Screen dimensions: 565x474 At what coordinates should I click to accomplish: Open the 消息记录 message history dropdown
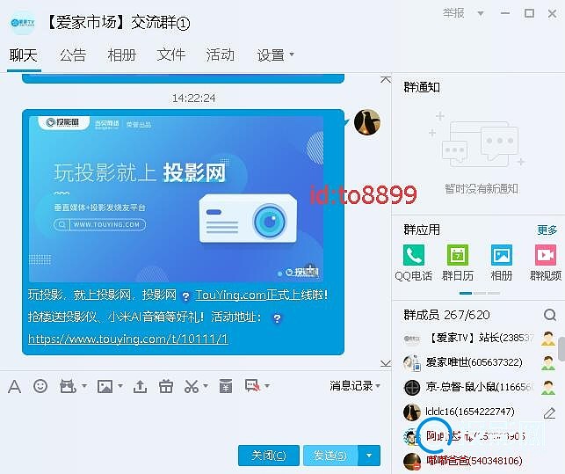point(355,386)
